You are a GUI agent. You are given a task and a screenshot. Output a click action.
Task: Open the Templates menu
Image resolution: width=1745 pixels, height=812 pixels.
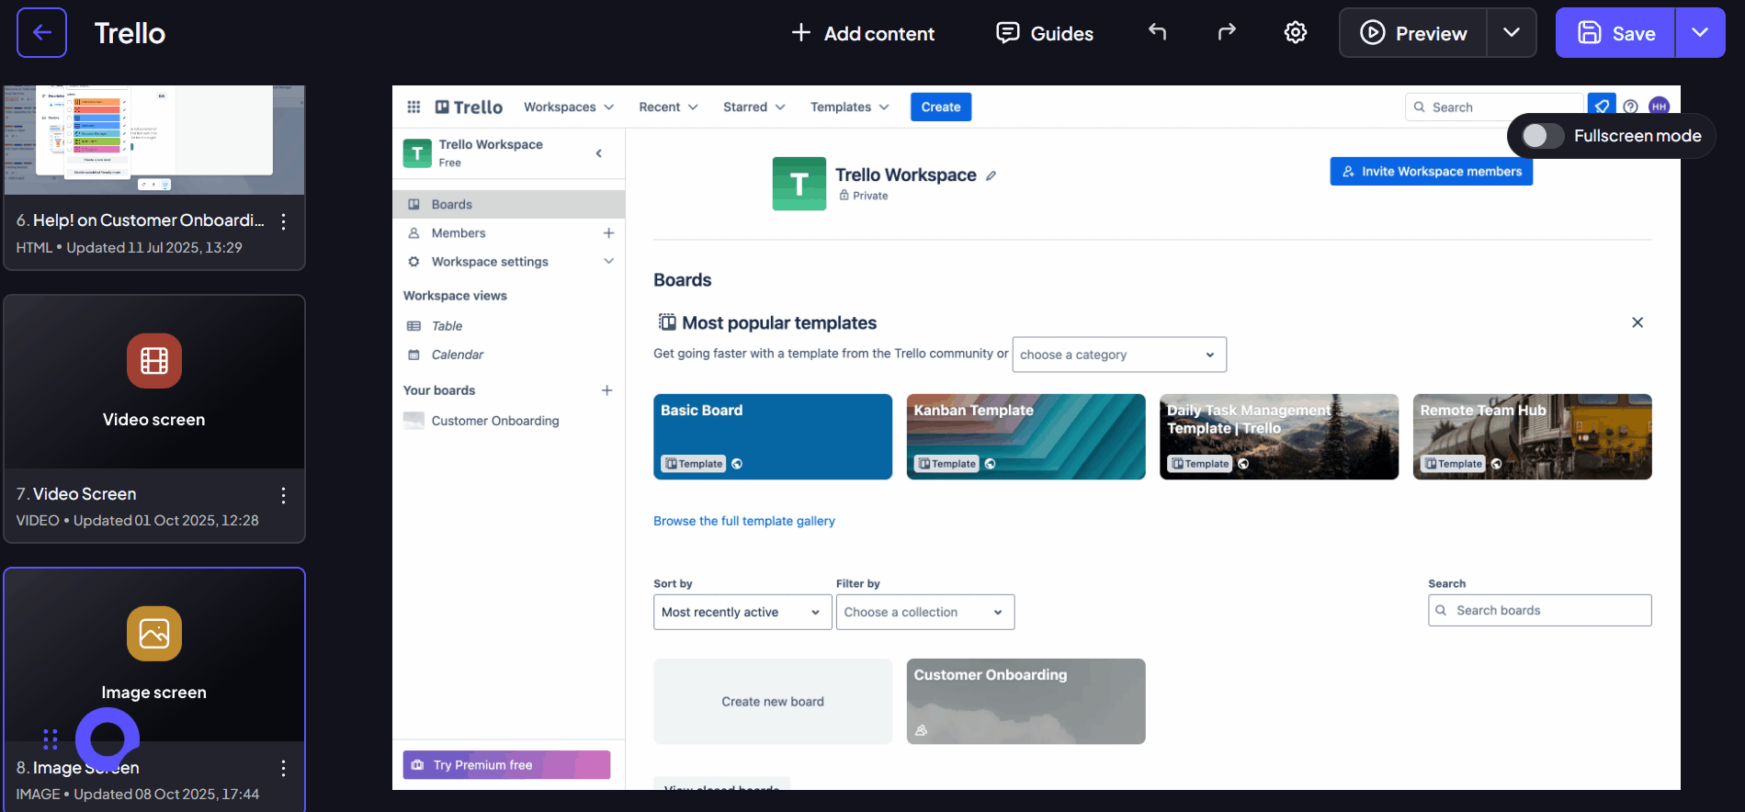[849, 107]
